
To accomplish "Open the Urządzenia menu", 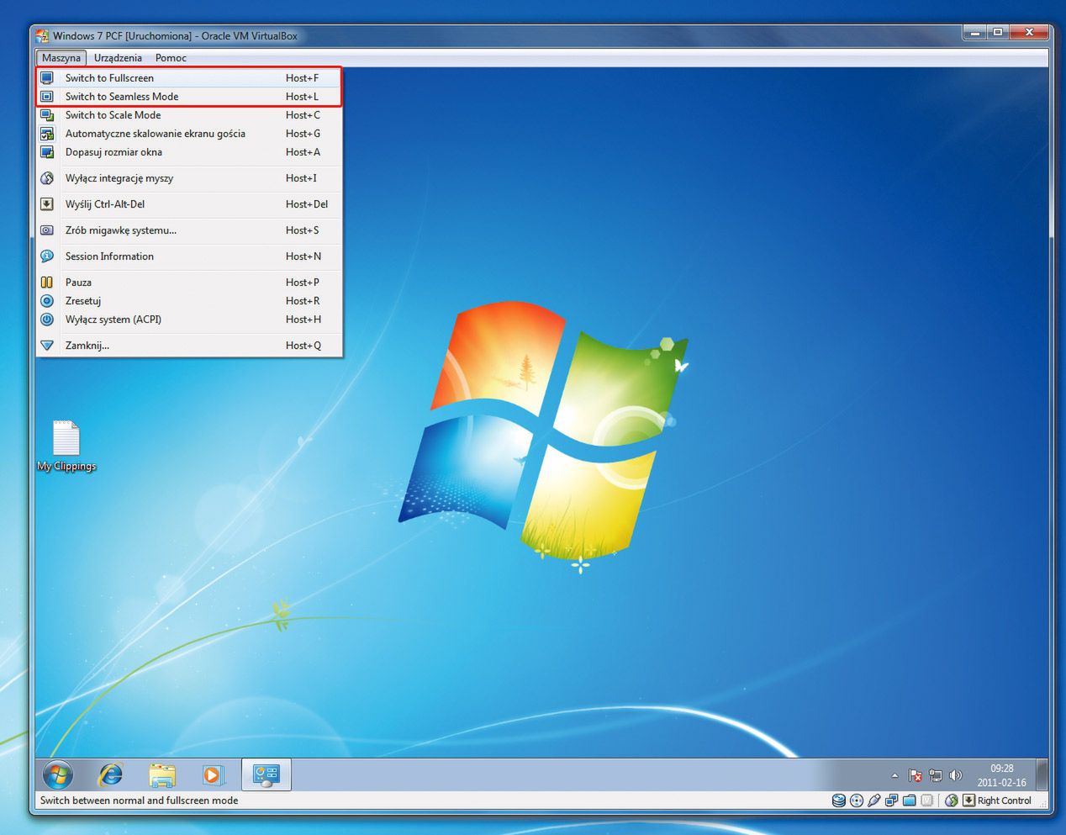I will pos(118,58).
